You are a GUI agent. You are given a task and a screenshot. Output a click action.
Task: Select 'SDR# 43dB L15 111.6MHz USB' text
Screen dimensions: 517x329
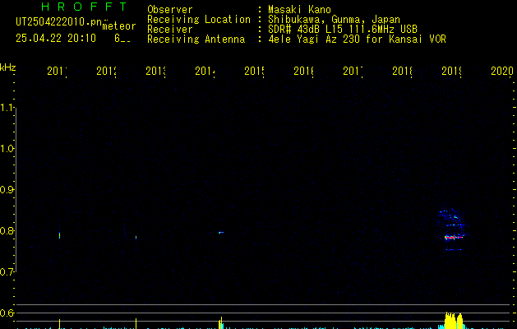coord(343,30)
